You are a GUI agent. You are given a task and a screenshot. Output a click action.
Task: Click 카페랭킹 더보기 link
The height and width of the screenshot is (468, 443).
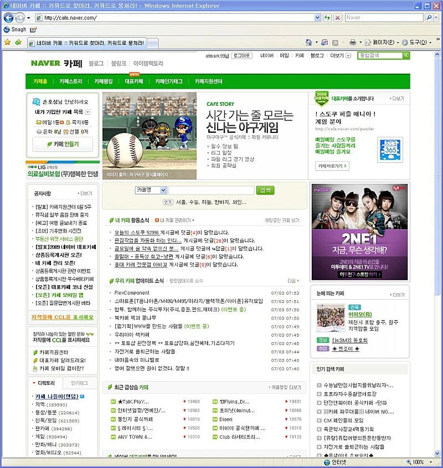[285, 387]
